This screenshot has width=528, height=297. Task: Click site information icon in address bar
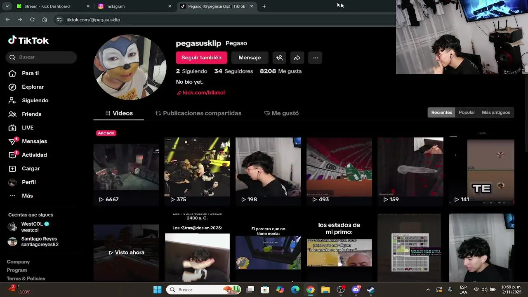(59, 19)
